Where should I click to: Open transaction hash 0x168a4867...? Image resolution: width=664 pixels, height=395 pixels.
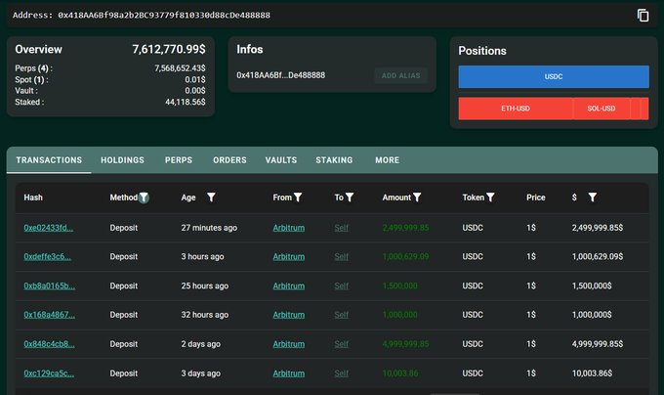(49, 315)
